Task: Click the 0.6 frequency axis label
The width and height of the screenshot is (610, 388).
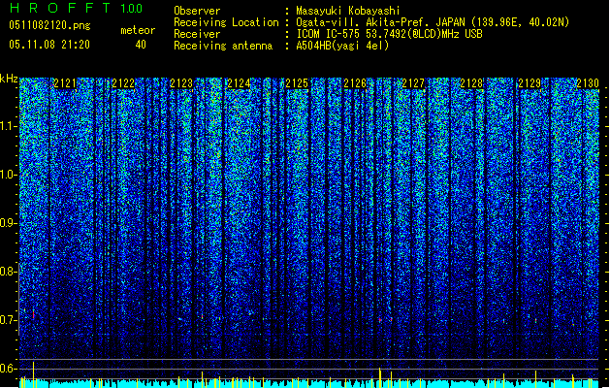Action: coord(9,369)
